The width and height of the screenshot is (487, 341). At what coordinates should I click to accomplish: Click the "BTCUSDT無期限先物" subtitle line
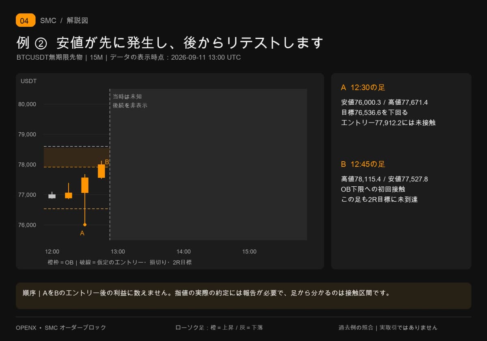129,57
